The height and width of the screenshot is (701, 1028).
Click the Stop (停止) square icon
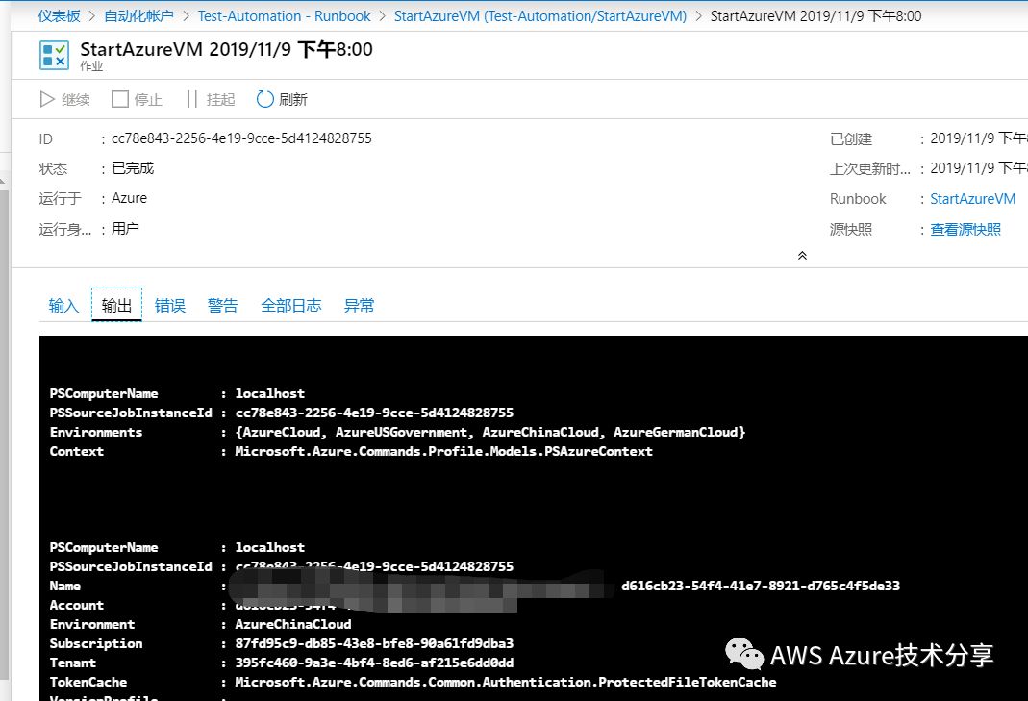tap(120, 99)
